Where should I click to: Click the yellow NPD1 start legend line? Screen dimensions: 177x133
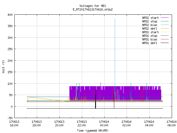click(x=165, y=32)
